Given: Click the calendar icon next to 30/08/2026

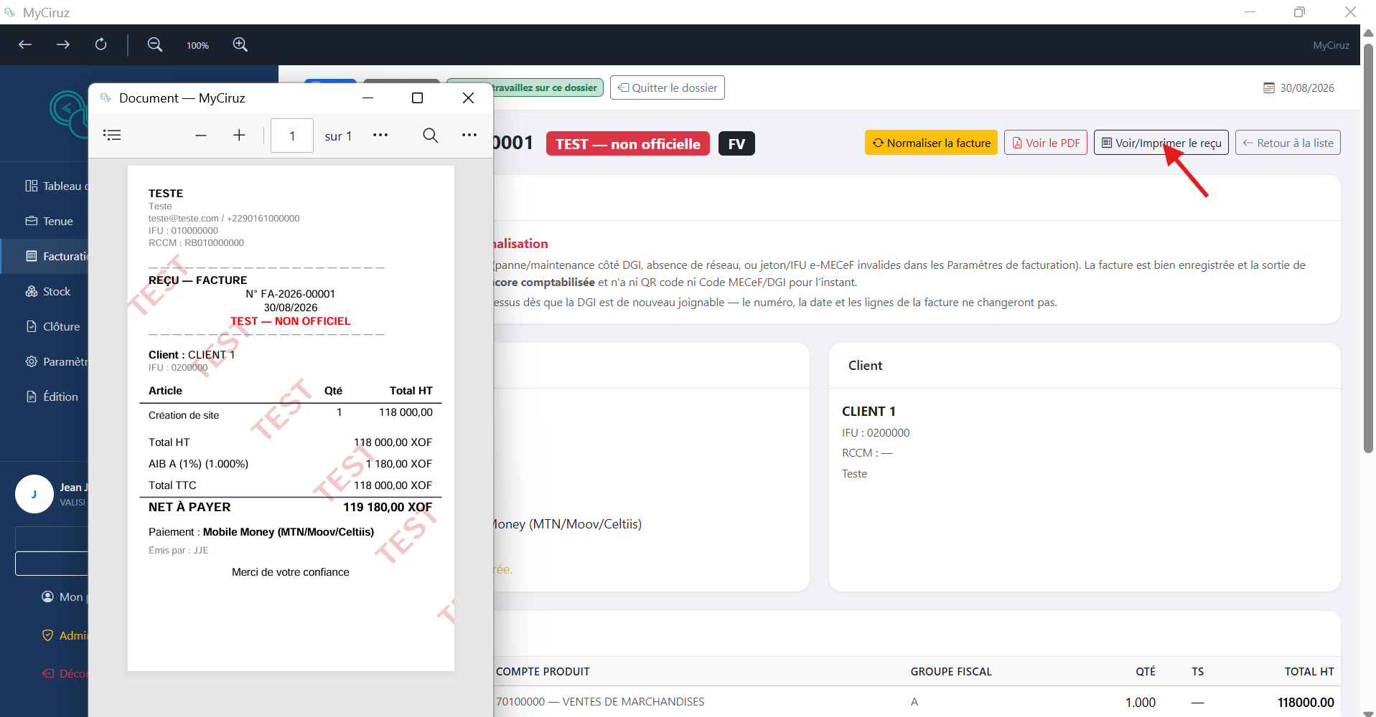Looking at the screenshot, I should 1269,87.
